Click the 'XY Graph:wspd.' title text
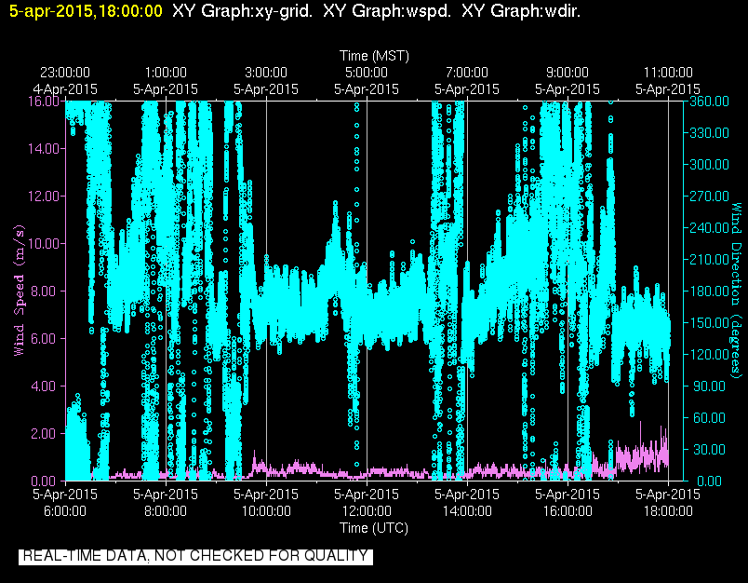The height and width of the screenshot is (583, 748). coord(387,11)
